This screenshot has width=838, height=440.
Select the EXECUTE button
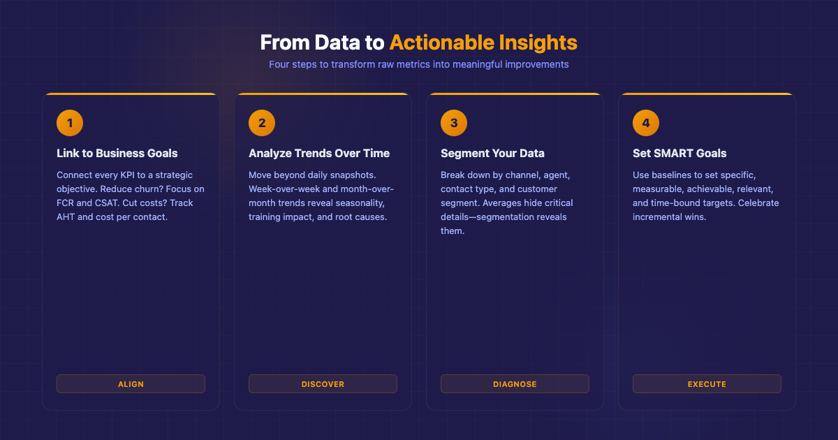pos(707,383)
